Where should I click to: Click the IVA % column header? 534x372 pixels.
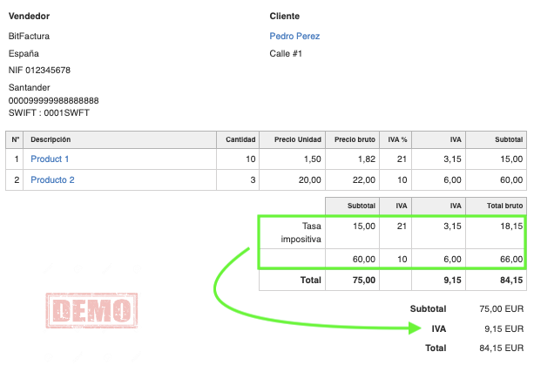tap(397, 139)
